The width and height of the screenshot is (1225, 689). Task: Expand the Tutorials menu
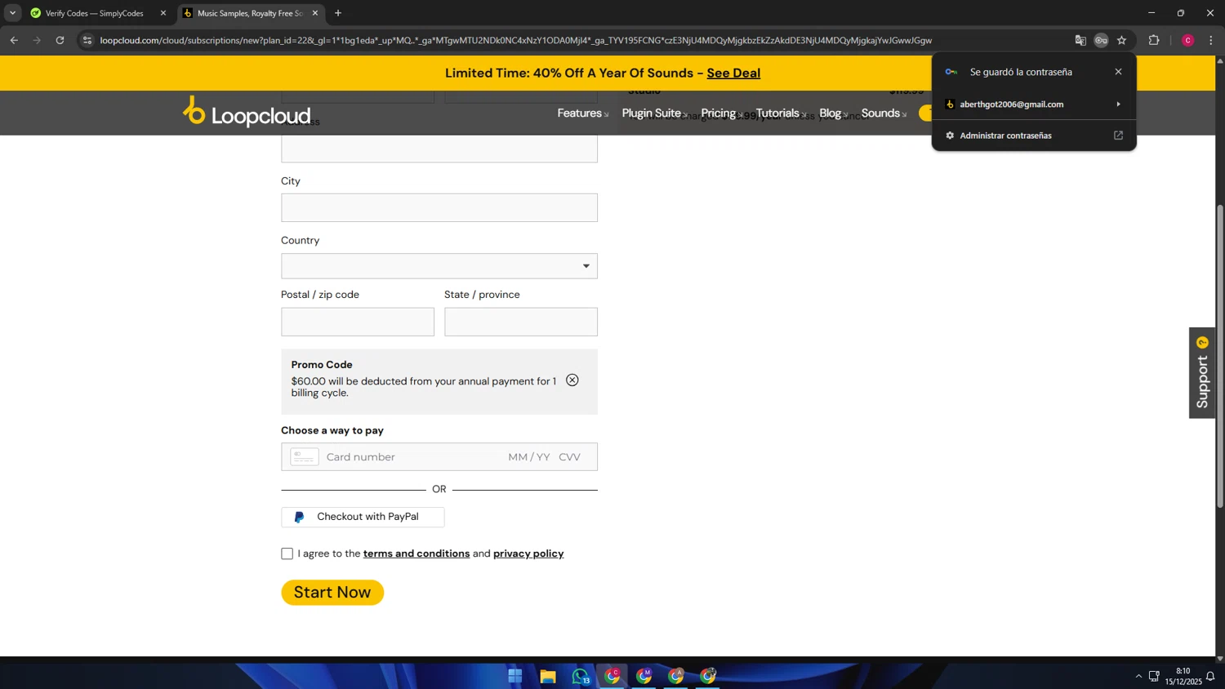[x=781, y=113]
